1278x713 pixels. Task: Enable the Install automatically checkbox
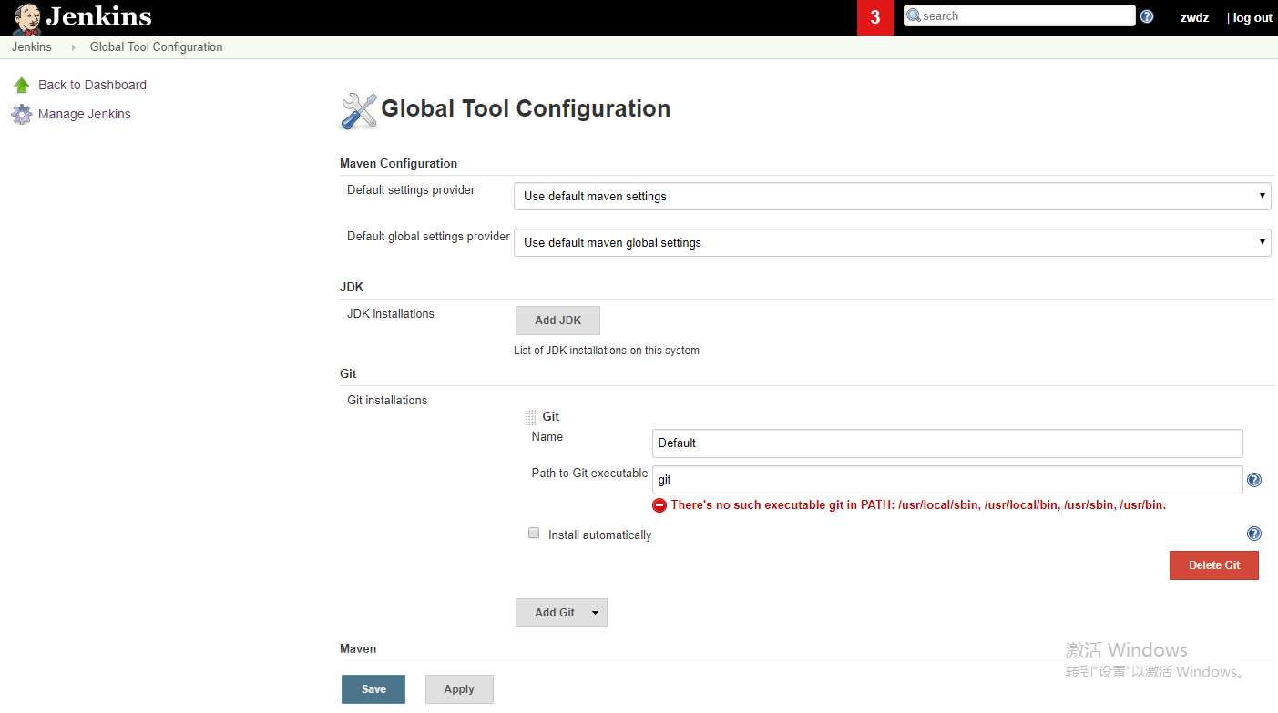coord(534,534)
